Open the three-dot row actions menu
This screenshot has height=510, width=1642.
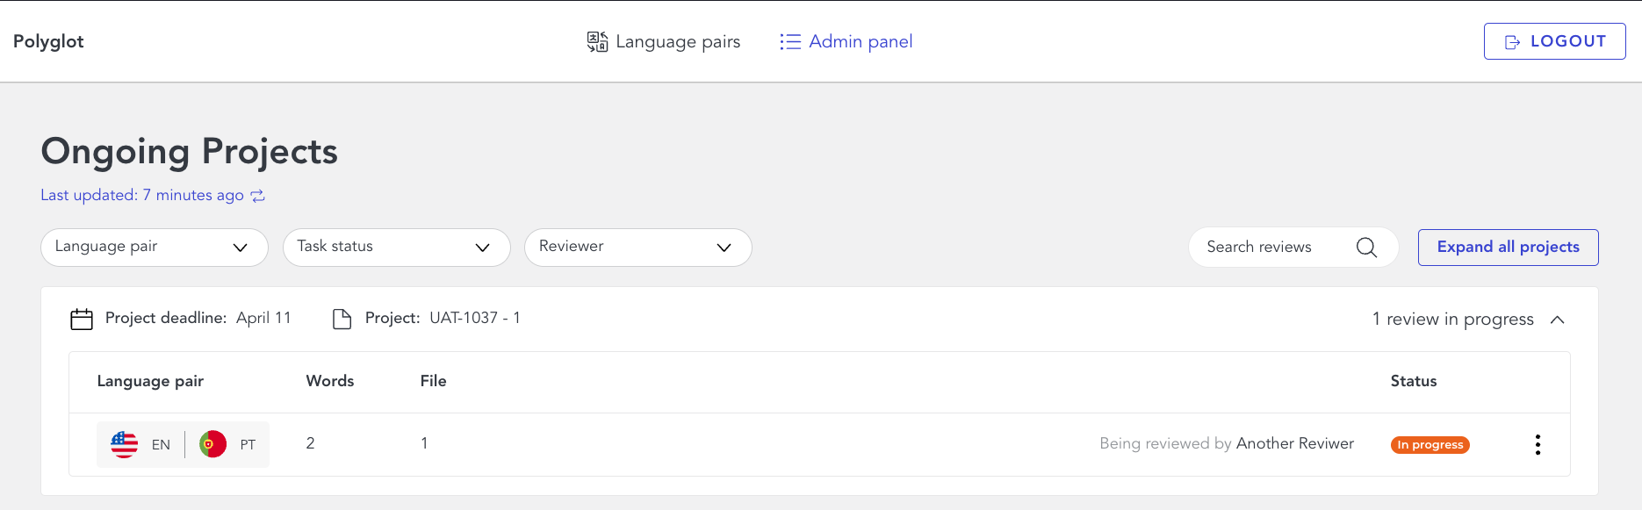click(x=1538, y=445)
